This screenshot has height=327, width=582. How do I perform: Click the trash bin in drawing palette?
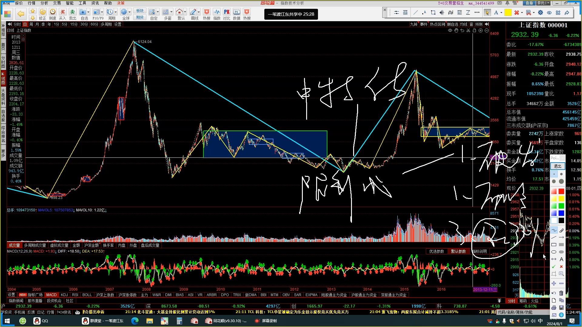click(x=561, y=293)
